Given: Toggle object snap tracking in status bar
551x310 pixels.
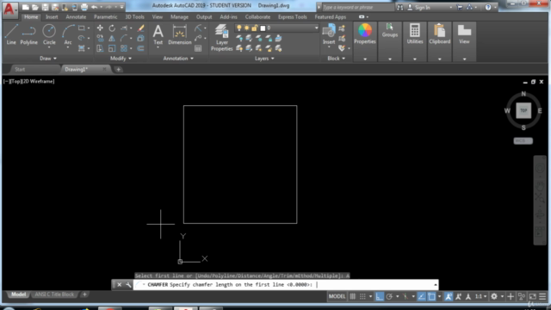Looking at the screenshot, I should [x=421, y=296].
